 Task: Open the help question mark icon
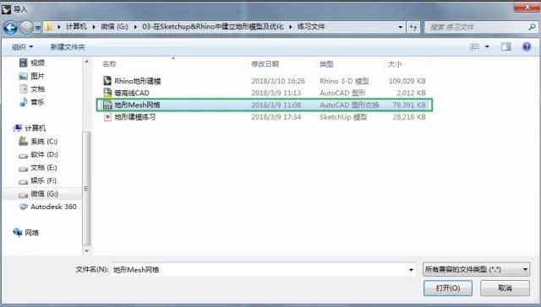[527, 46]
